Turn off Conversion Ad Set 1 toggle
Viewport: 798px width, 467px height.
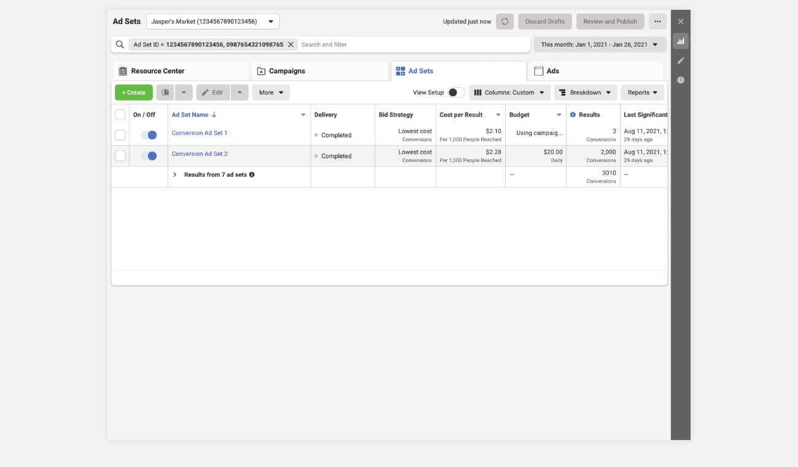pyautogui.click(x=149, y=135)
